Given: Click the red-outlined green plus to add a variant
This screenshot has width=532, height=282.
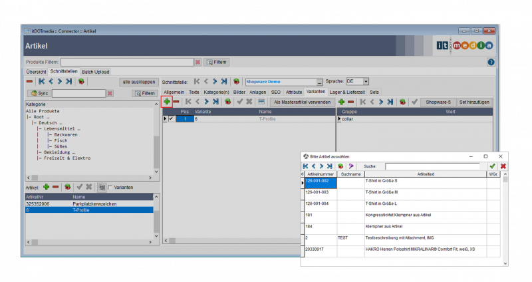Looking at the screenshot, I should [167, 102].
